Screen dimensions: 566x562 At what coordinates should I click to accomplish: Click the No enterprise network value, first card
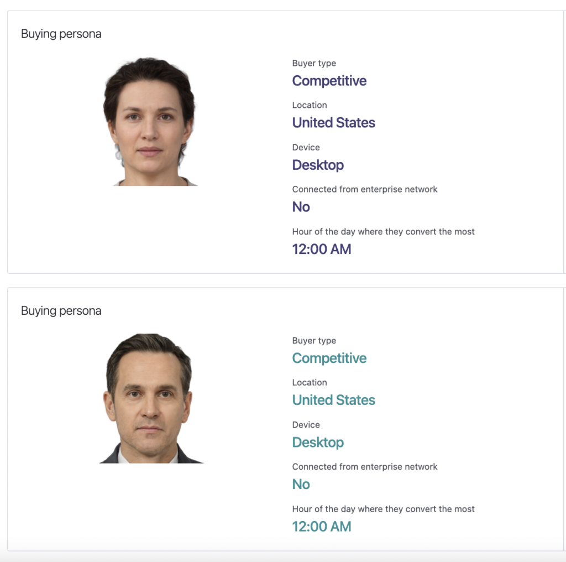(x=301, y=207)
